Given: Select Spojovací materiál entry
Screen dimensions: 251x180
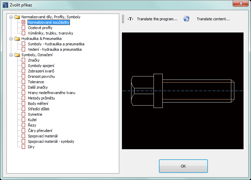Looking at the screenshot, I should tap(43, 136).
